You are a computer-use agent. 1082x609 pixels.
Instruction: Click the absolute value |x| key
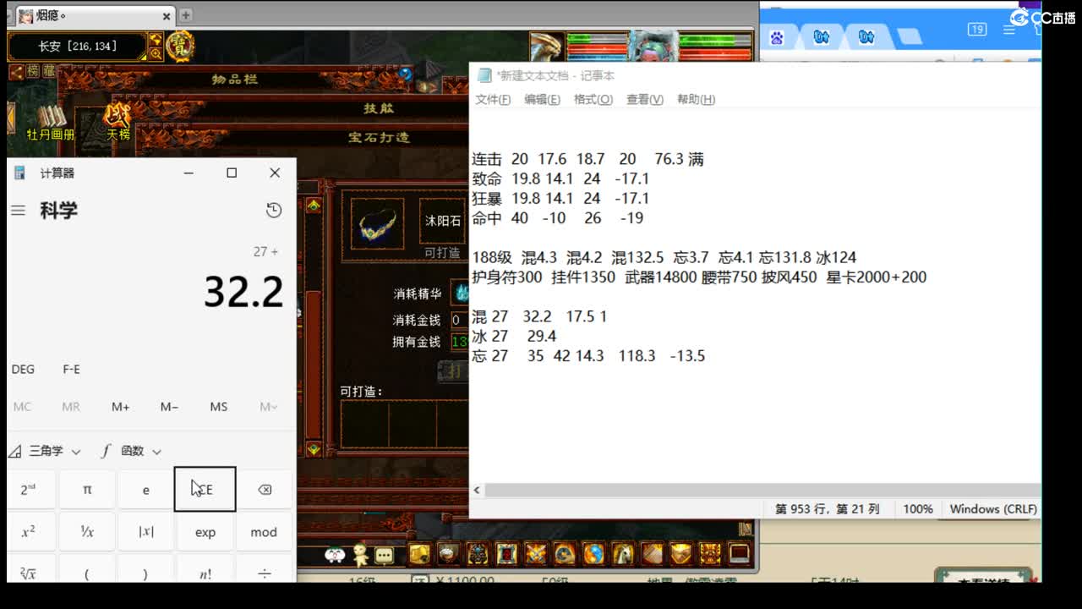[145, 532]
